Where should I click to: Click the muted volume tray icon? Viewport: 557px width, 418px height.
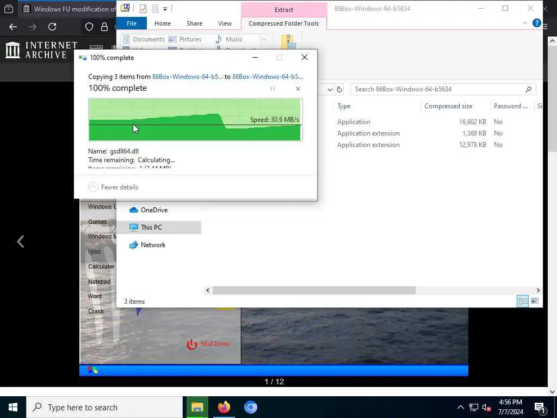pos(487,407)
